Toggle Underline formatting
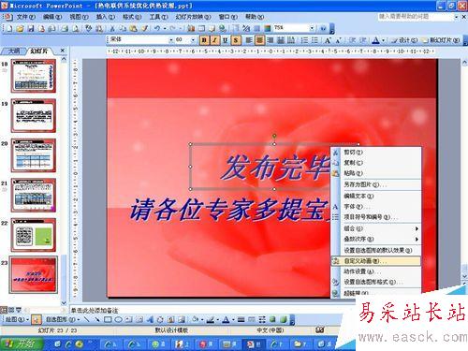The width and height of the screenshot is (468, 351). (225, 40)
